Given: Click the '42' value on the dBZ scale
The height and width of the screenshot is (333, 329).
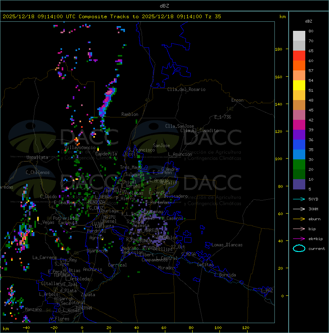Looking at the screenshot, I should (311, 120).
